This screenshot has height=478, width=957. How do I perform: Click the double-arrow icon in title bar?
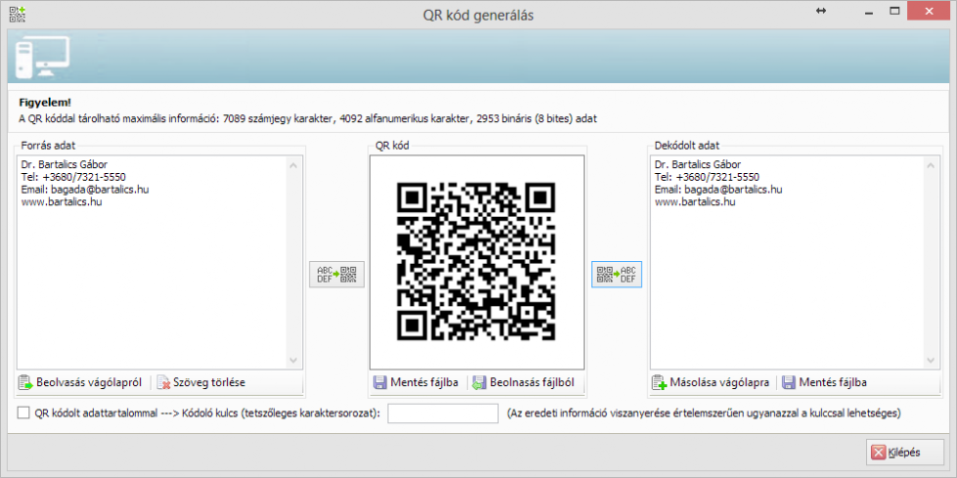[820, 11]
